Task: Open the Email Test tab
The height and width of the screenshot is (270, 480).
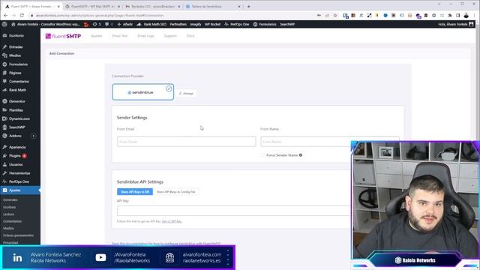Action: pos(119,36)
